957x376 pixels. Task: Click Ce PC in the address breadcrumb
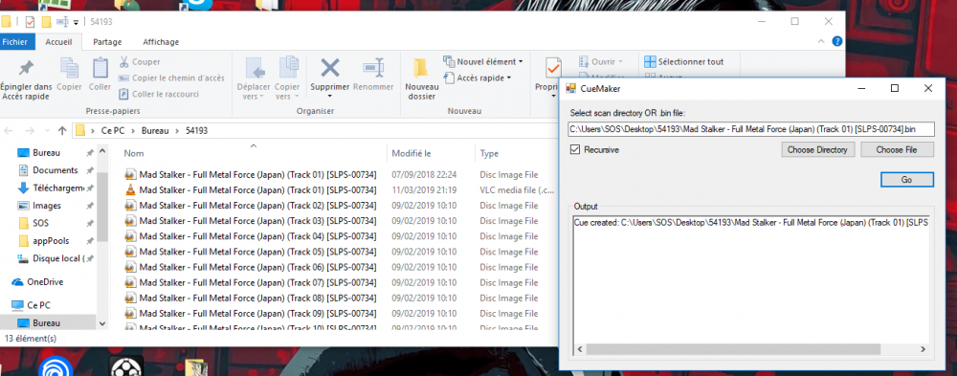(x=114, y=131)
